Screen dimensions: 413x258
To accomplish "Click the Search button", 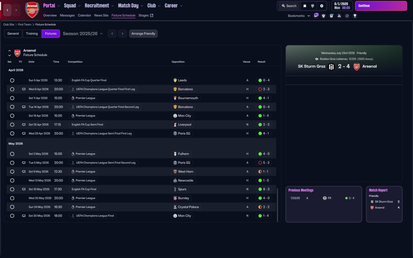I will point(289,6).
